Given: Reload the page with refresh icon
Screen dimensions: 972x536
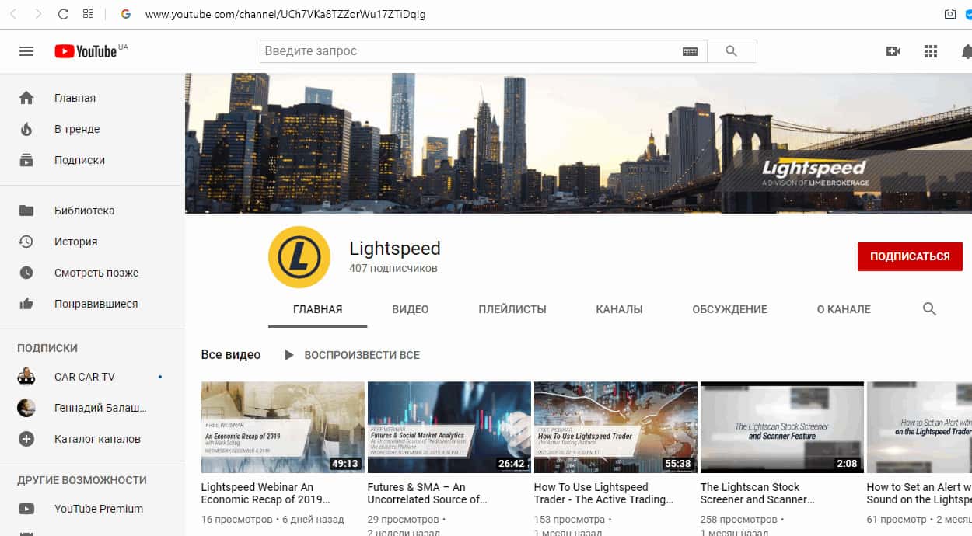Looking at the screenshot, I should (63, 14).
